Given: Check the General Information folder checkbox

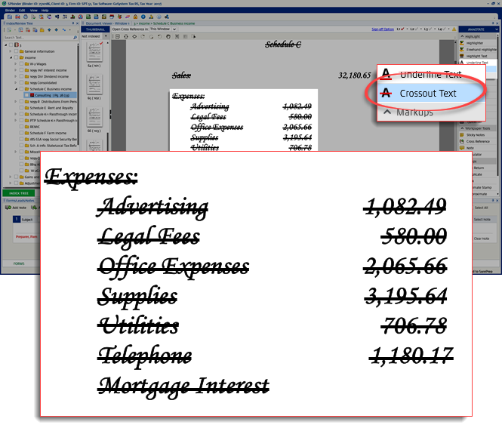Looking at the screenshot, I should (16, 51).
